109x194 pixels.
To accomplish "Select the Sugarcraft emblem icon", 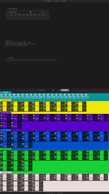I will 83,96.
